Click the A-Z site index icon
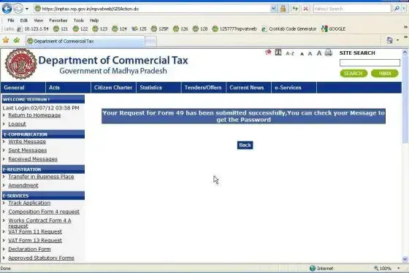The height and width of the screenshot is (273, 409). 290,53
